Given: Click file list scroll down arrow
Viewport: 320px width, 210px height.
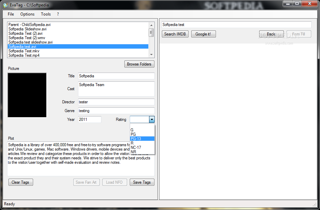Looking at the screenshot, I should point(151,55).
